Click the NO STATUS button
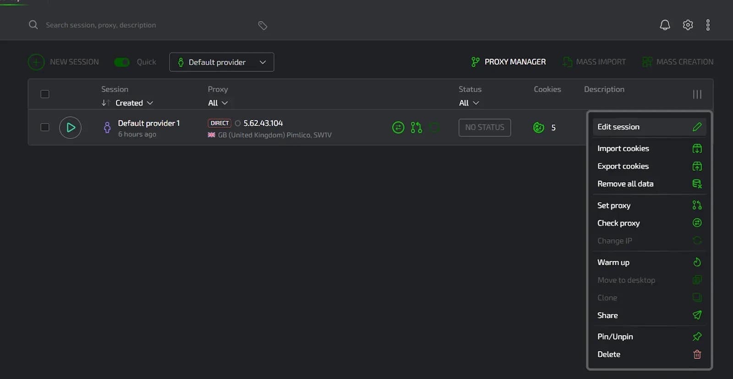Viewport: 733px width, 379px height. point(484,128)
